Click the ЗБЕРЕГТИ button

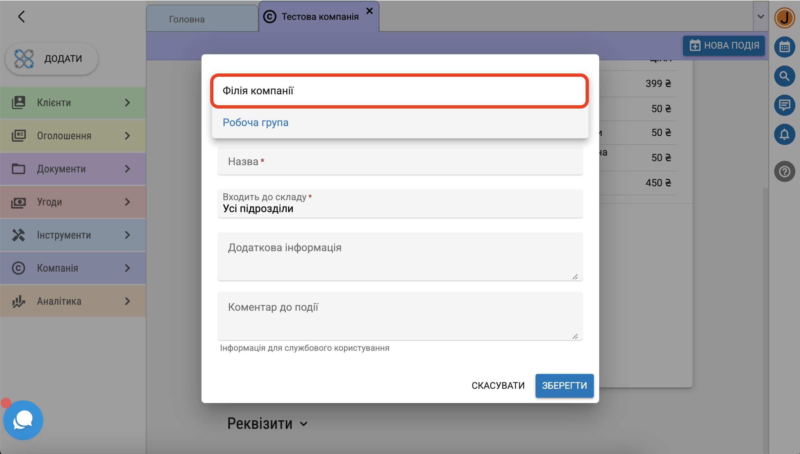(564, 386)
